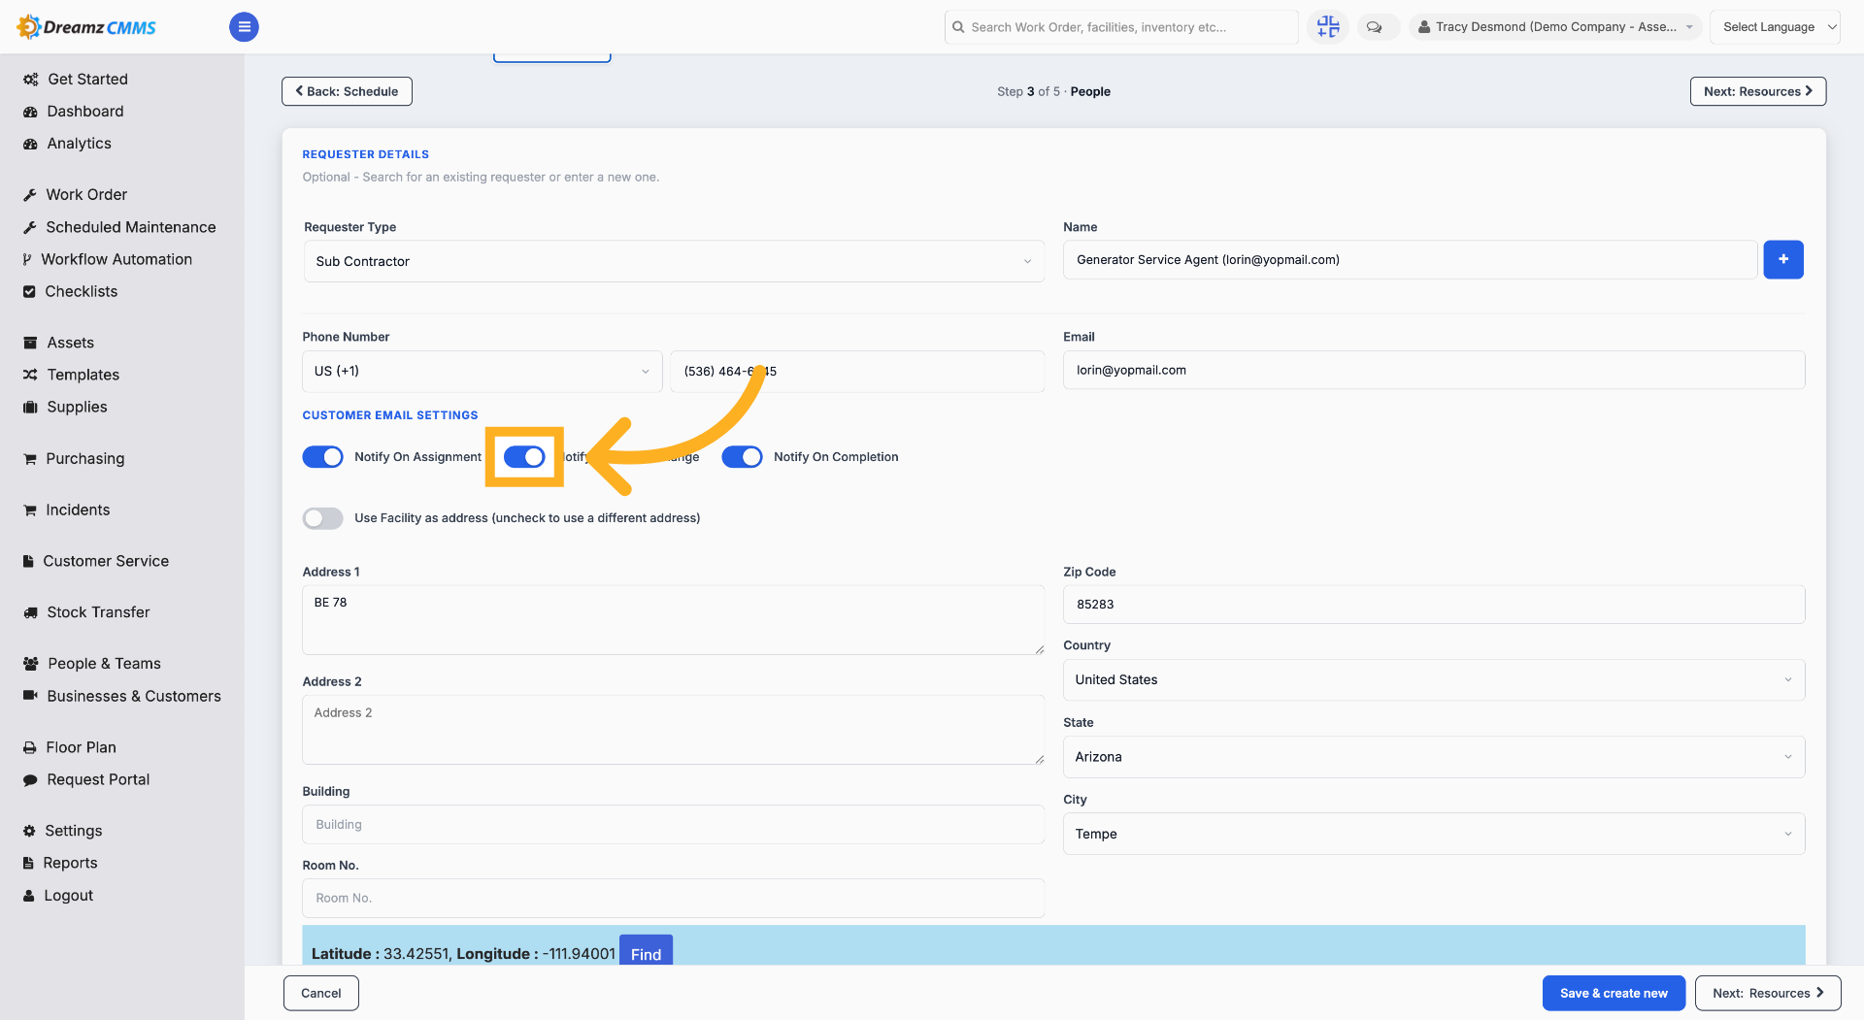Click the Work Order wrench icon
The width and height of the screenshot is (1864, 1020).
[x=30, y=195]
